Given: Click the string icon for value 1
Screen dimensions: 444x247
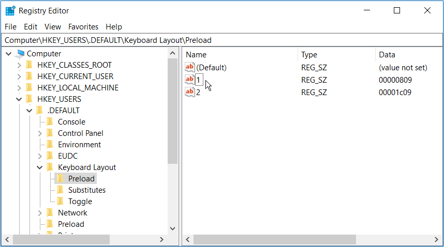Looking at the screenshot, I should click(190, 80).
